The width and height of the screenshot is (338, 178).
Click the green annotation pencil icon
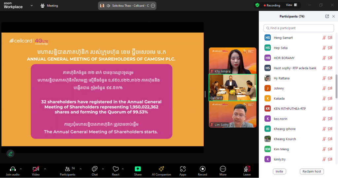click(x=11, y=153)
